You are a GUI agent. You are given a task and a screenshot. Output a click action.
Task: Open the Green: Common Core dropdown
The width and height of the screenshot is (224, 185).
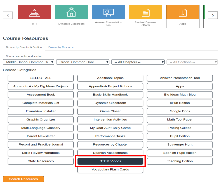83,62
